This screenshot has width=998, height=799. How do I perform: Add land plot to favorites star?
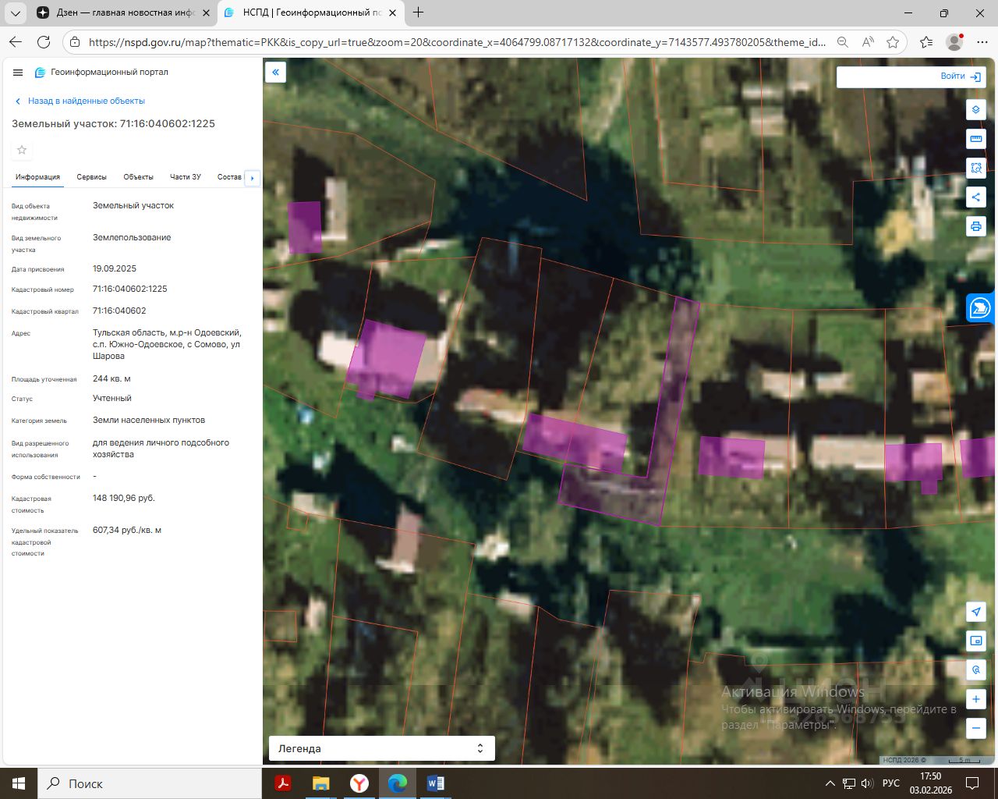pos(22,150)
